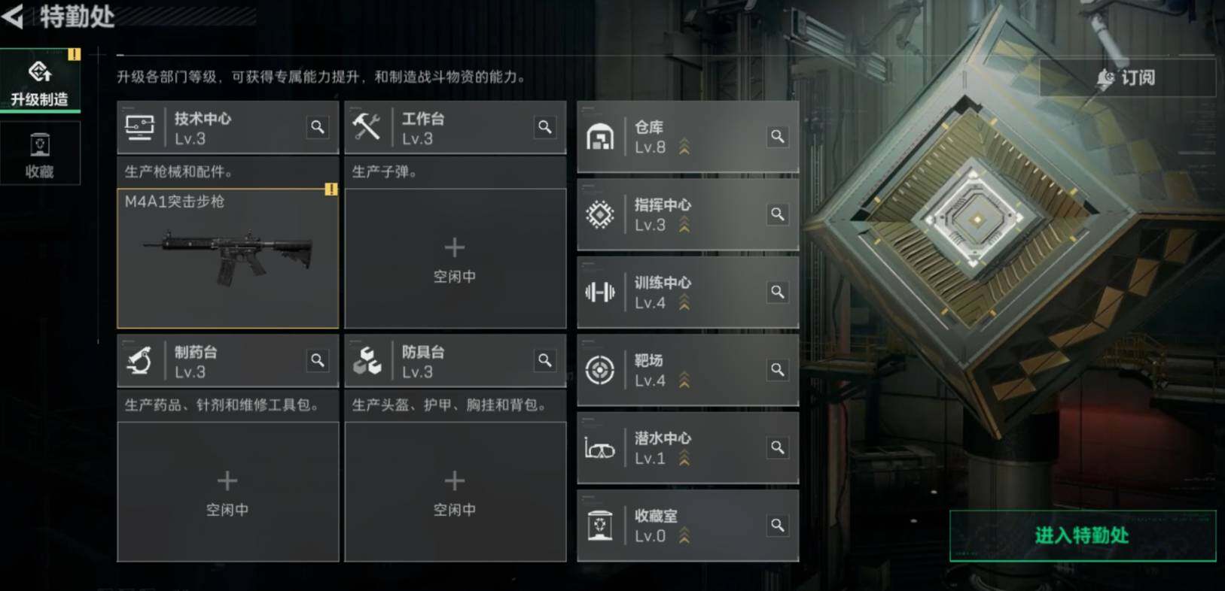Screen dimensions: 1225x591
Task: Select the 升级制造 sidebar tab
Action: click(40, 81)
